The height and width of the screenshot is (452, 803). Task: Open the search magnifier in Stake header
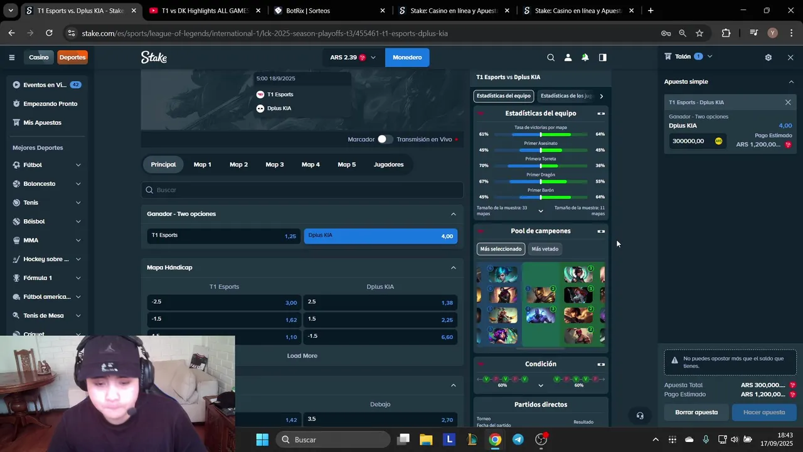click(551, 57)
